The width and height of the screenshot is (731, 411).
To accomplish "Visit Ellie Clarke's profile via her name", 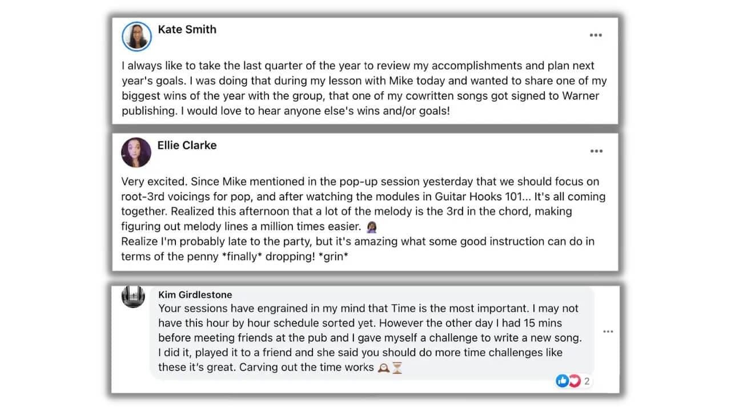I will click(187, 146).
